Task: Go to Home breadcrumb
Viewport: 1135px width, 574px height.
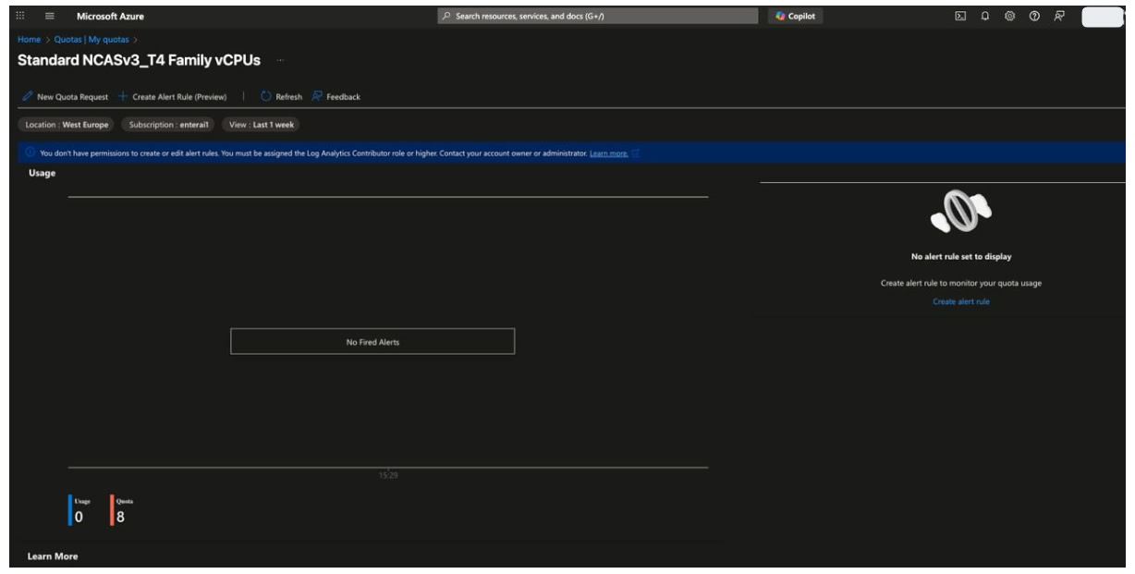Action: pos(28,39)
